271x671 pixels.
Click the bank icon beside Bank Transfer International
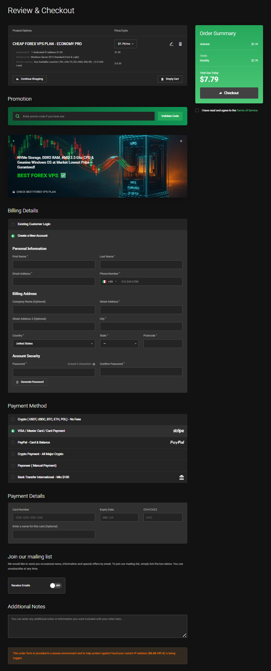(181, 477)
